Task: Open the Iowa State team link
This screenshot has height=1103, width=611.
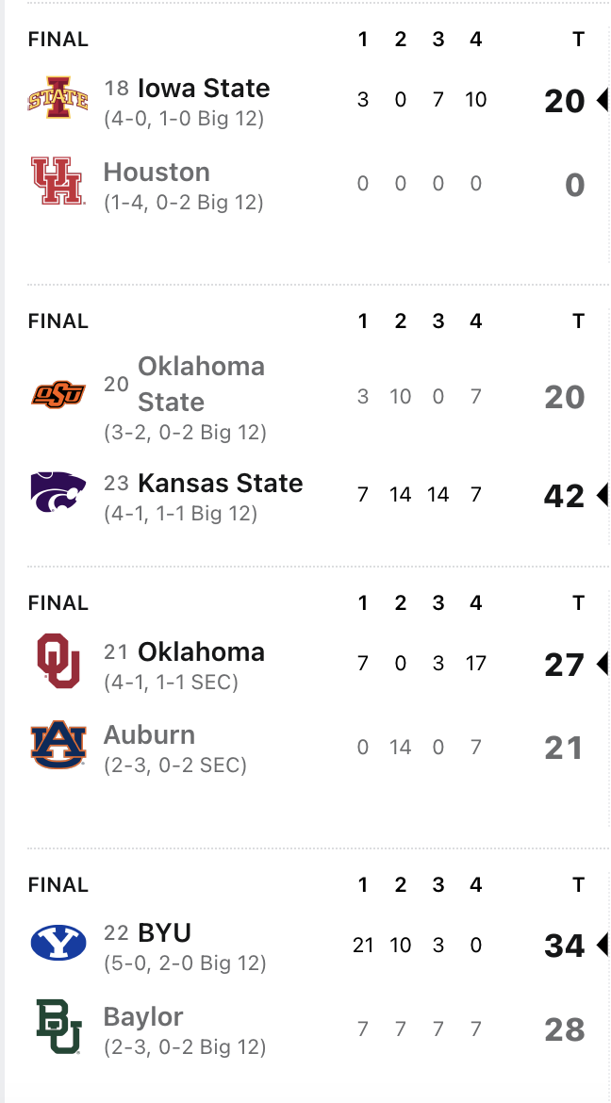Action: tap(204, 89)
